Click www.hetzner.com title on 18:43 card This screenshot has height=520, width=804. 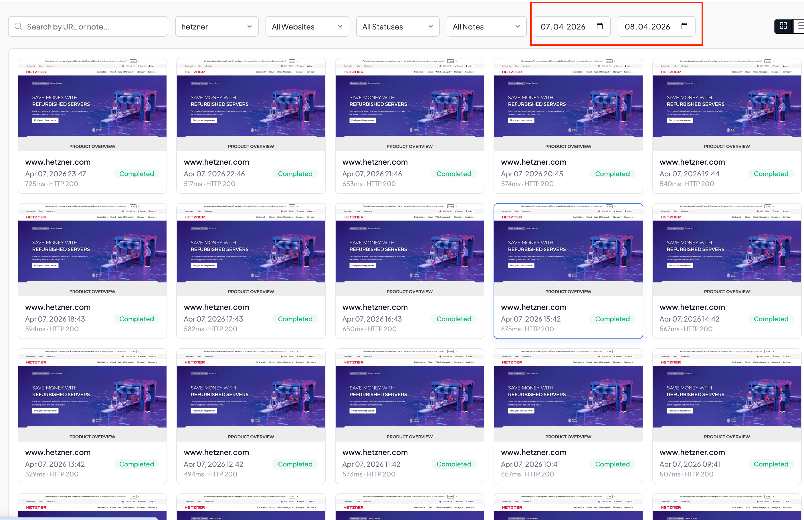tap(58, 307)
